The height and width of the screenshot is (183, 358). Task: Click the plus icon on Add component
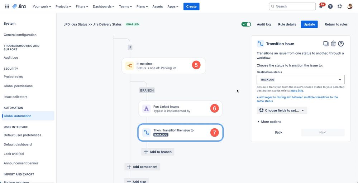point(129,167)
